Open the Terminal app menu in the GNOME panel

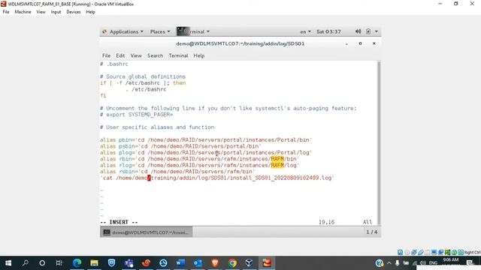(x=194, y=31)
